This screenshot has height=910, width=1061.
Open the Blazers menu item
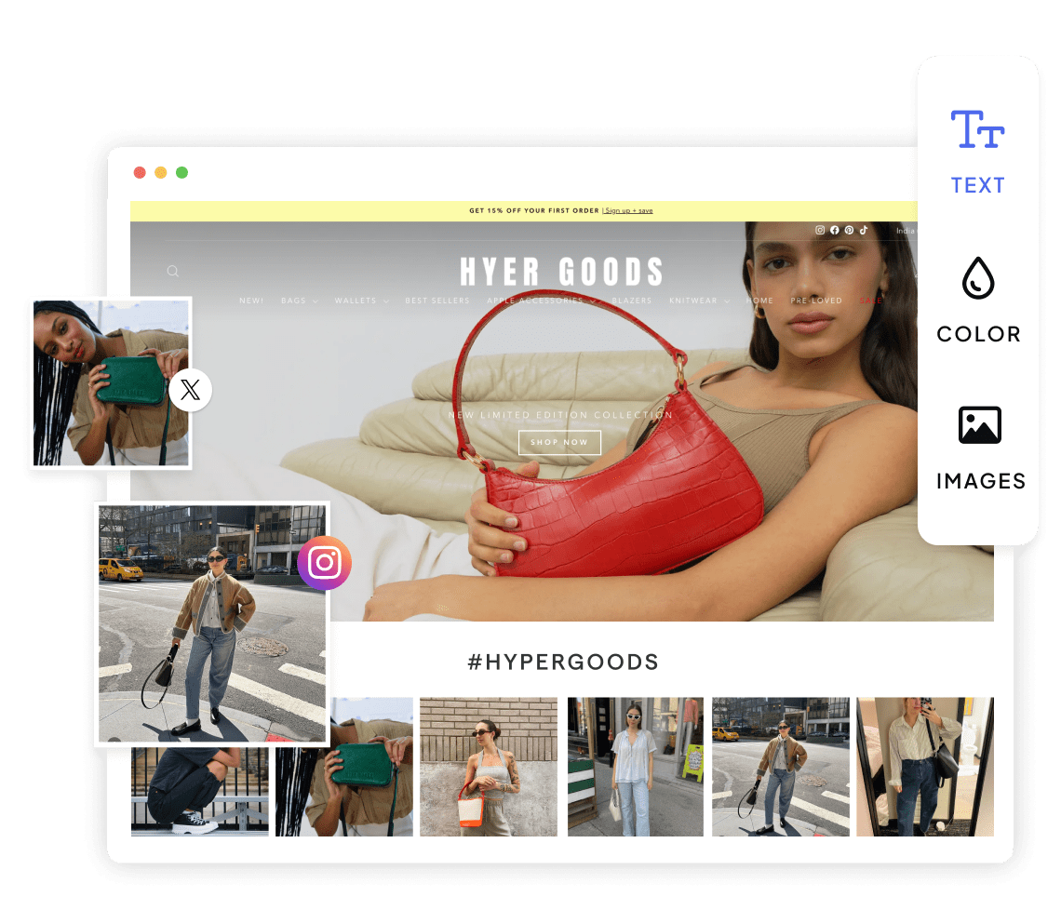(x=631, y=301)
